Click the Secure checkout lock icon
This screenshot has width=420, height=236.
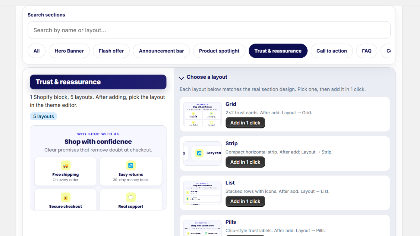[66, 197]
